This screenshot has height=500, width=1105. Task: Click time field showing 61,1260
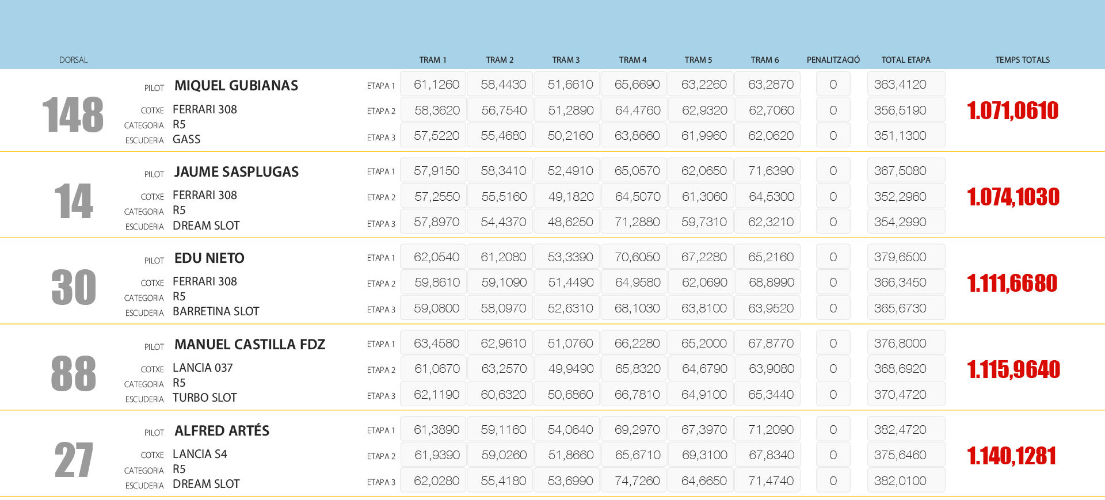point(436,85)
